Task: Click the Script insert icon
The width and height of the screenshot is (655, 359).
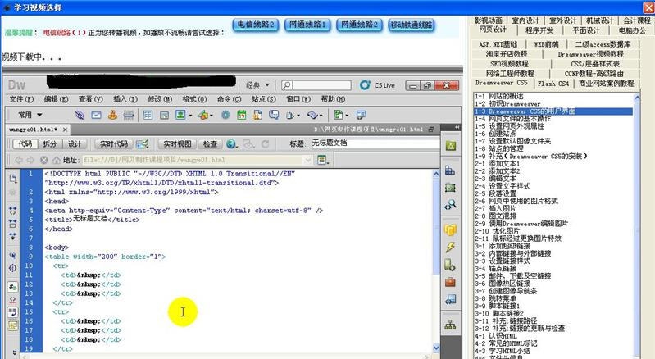Action: [313, 115]
